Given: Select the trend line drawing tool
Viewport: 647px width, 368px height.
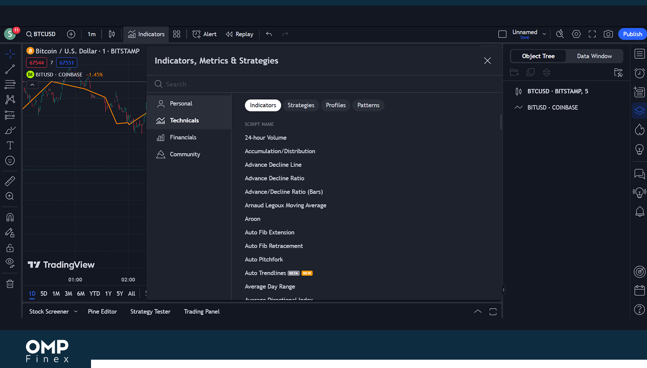Looking at the screenshot, I should (x=10, y=69).
